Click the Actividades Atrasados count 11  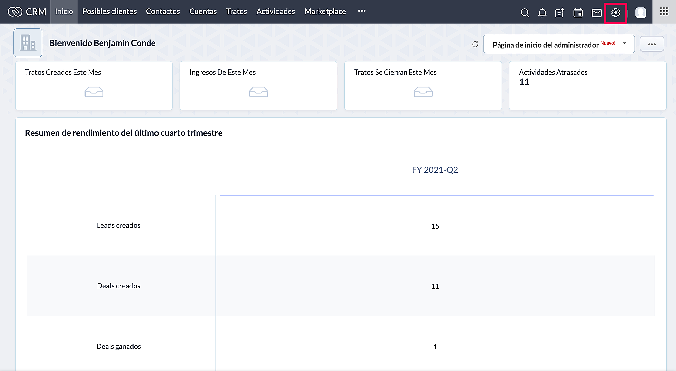coord(524,82)
